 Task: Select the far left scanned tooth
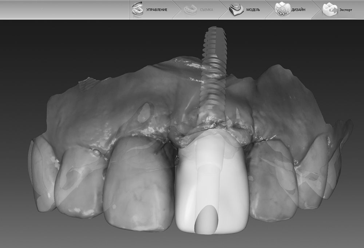(x=40, y=175)
